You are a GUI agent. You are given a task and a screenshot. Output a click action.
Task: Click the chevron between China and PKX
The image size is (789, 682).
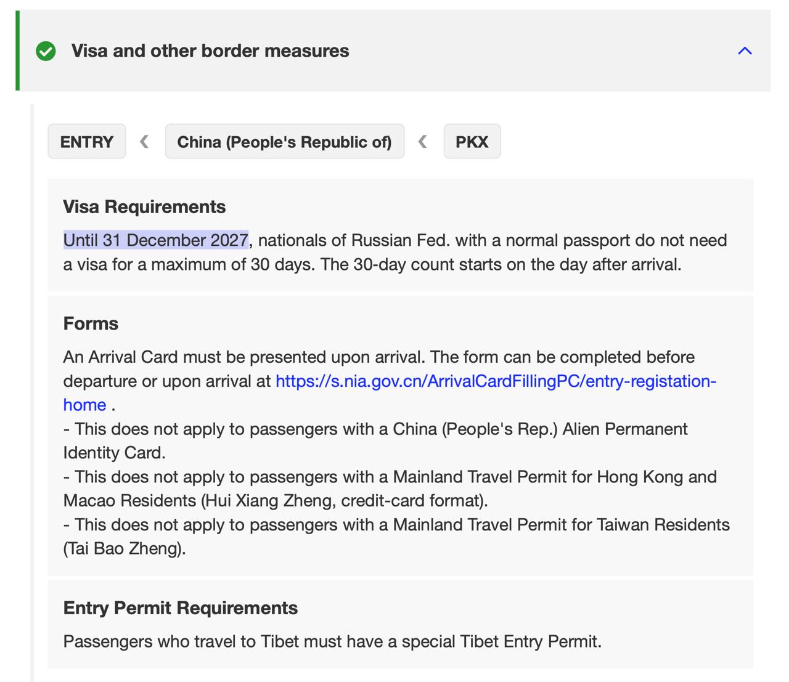pos(423,142)
